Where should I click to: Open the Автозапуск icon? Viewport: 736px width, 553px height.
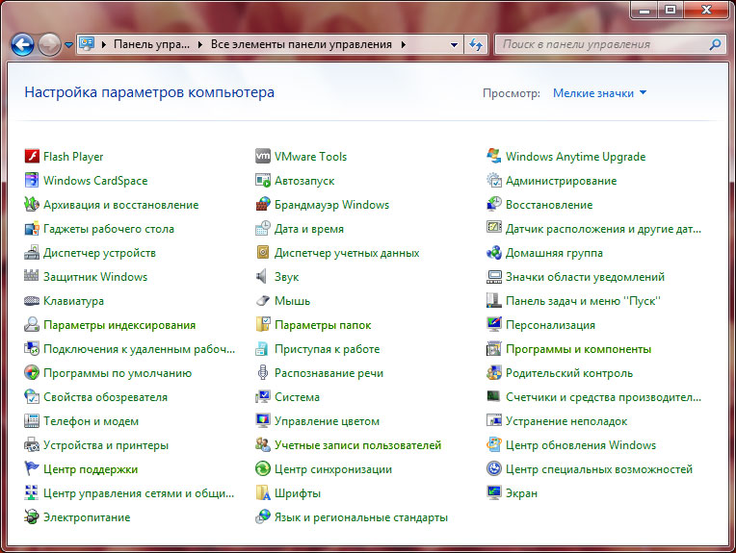[263, 180]
